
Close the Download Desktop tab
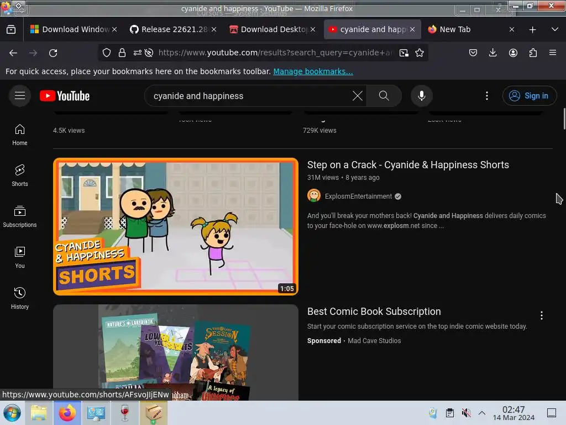[313, 29]
